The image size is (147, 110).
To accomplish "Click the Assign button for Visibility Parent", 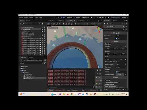I will click(x=119, y=75).
